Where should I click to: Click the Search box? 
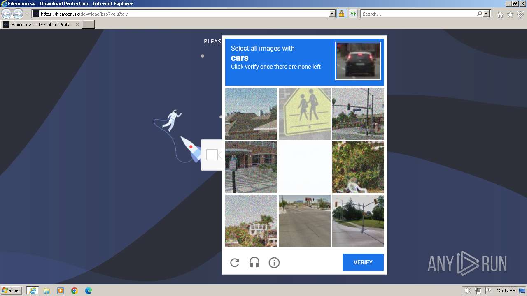(418, 14)
